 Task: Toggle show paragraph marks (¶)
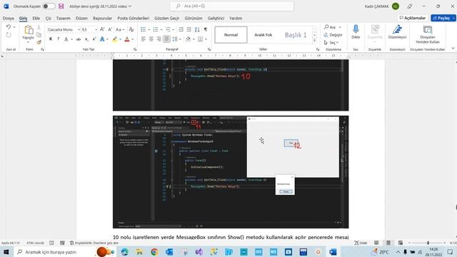206,29
